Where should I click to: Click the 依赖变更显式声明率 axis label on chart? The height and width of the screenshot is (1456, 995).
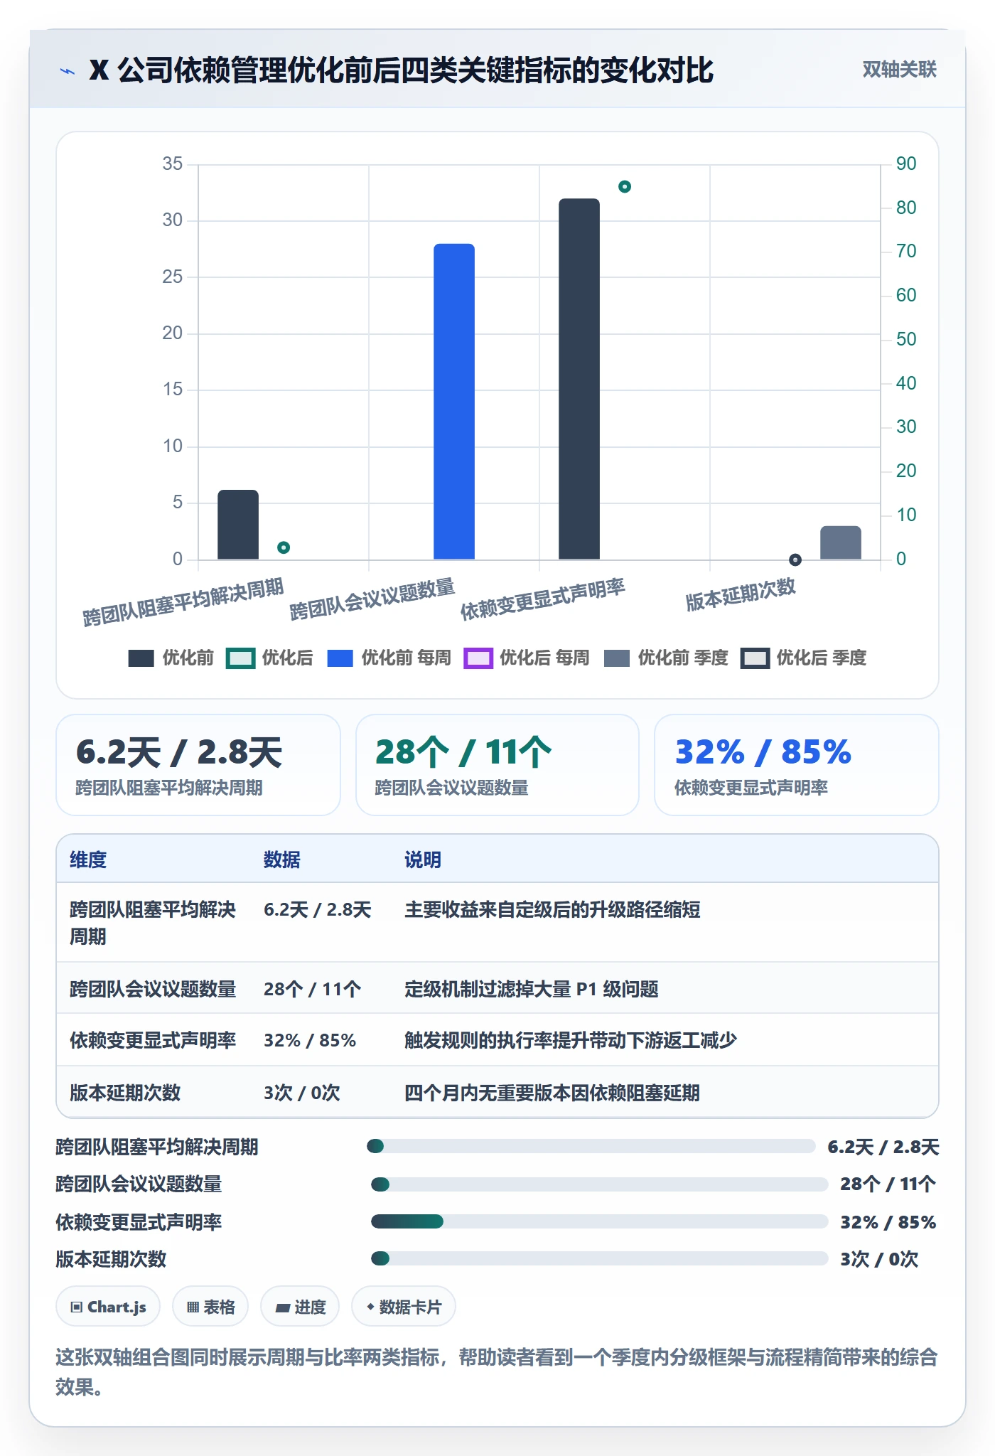coord(543,599)
